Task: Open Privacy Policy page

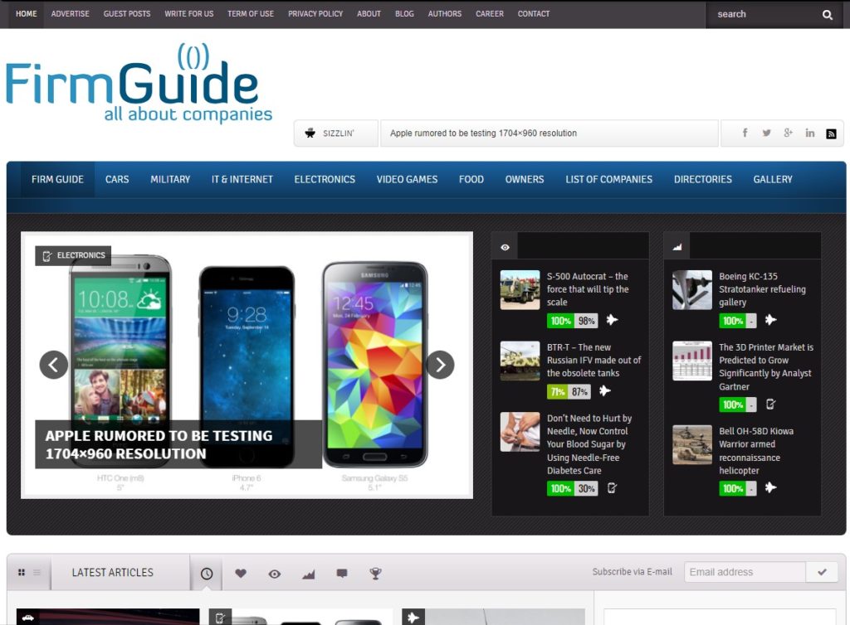Action: point(315,13)
